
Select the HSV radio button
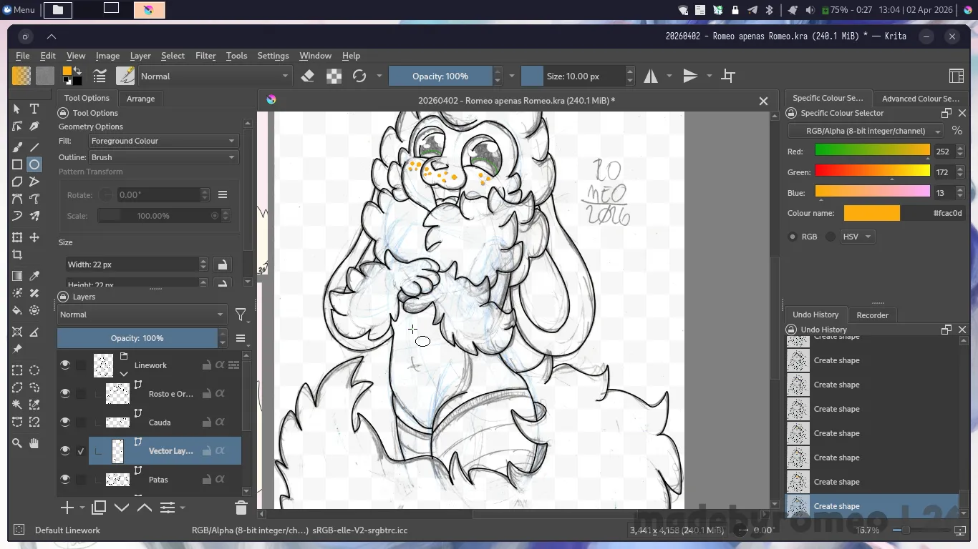point(831,237)
